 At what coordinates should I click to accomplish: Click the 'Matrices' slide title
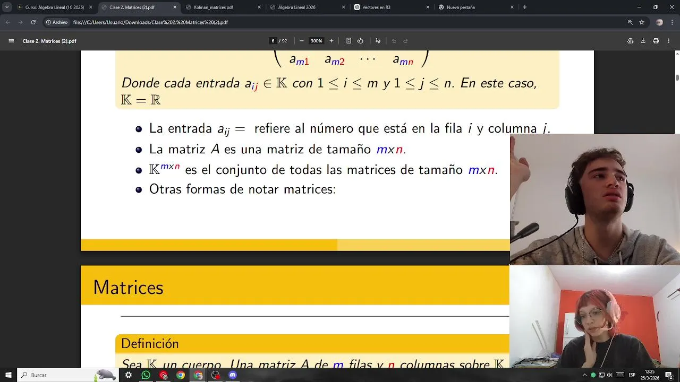[x=128, y=287]
